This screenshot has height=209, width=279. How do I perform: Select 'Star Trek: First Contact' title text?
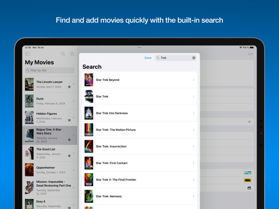pos(112,163)
